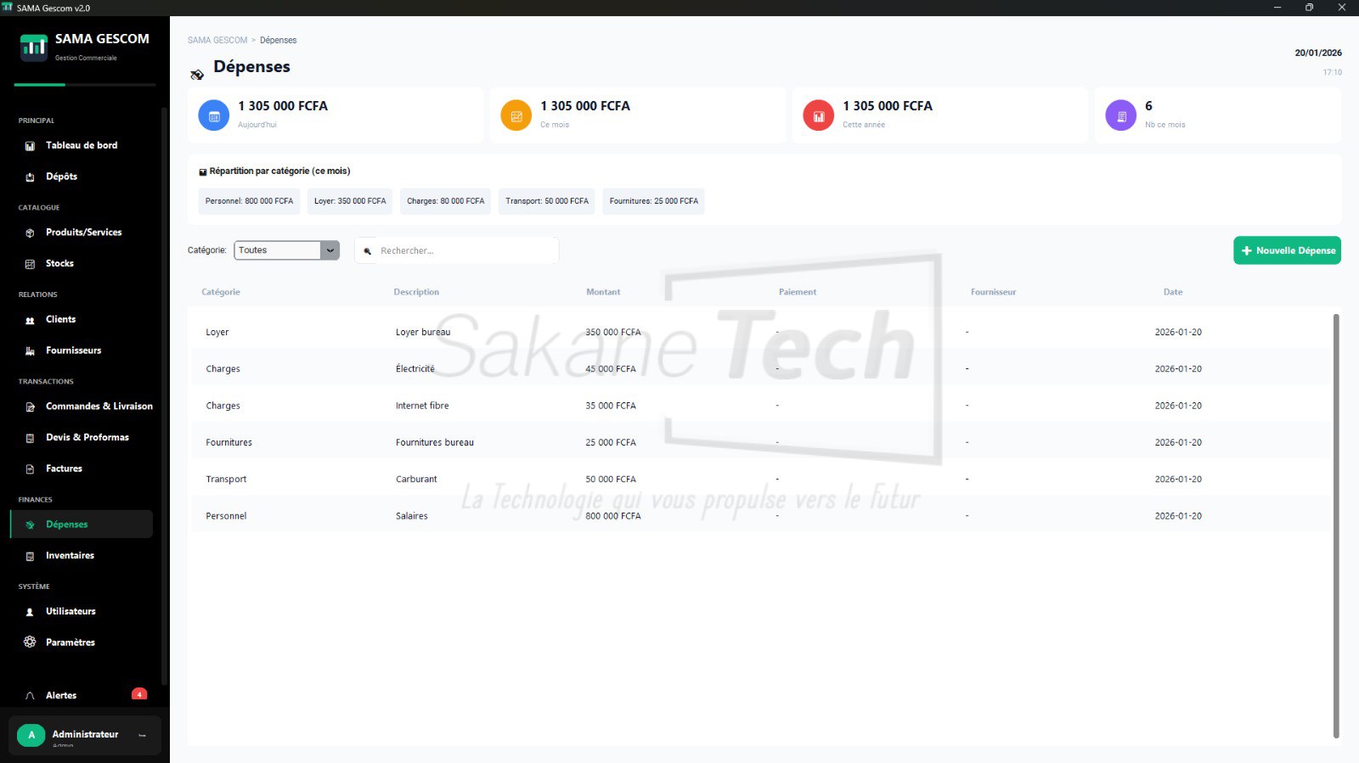Click the Devis & Proformas icon
The image size is (1359, 763).
coord(30,438)
